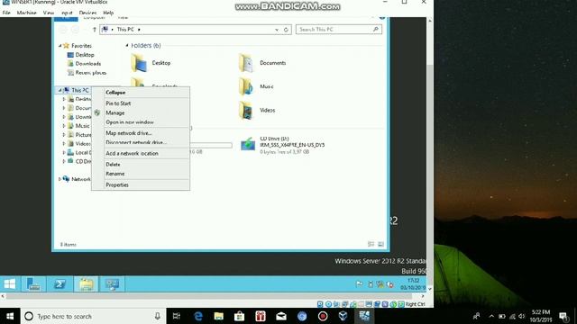Choose Add a network location
Viewport: 577px width, 324px height.
pyautogui.click(x=133, y=153)
